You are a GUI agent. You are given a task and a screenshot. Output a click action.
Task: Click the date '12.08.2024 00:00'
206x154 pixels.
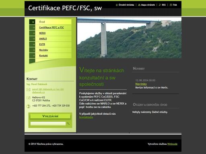[145, 80]
